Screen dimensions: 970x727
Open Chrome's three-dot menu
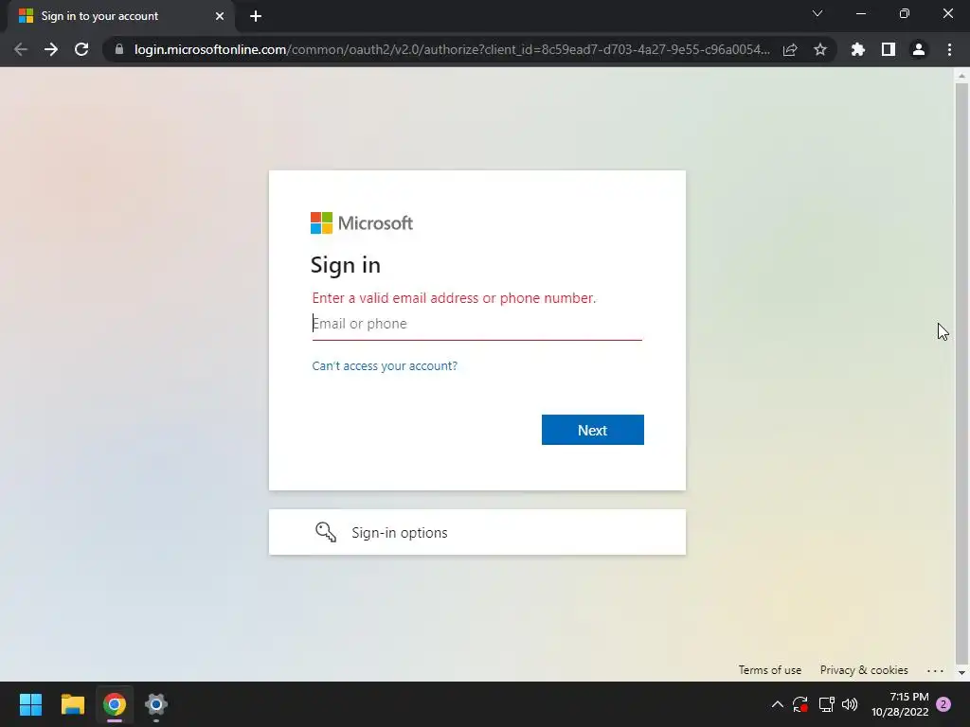pyautogui.click(x=949, y=49)
